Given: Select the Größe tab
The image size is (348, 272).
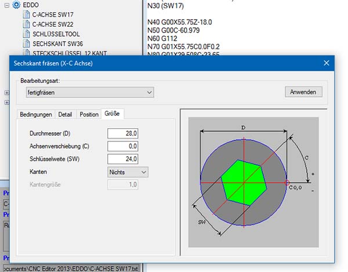Looking at the screenshot, I should [112, 114].
